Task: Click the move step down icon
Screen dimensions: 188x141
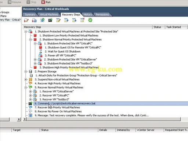Action: (74, 20)
